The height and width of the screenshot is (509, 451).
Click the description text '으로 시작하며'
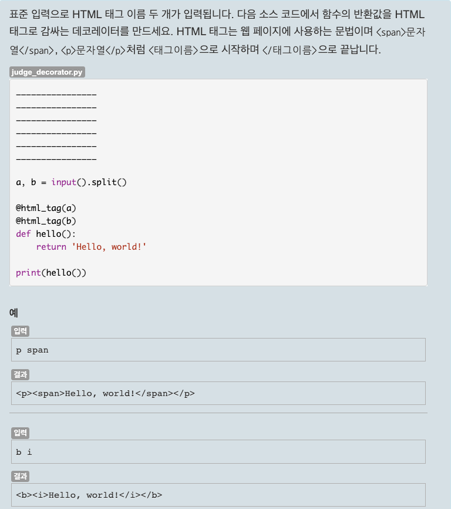(x=229, y=50)
